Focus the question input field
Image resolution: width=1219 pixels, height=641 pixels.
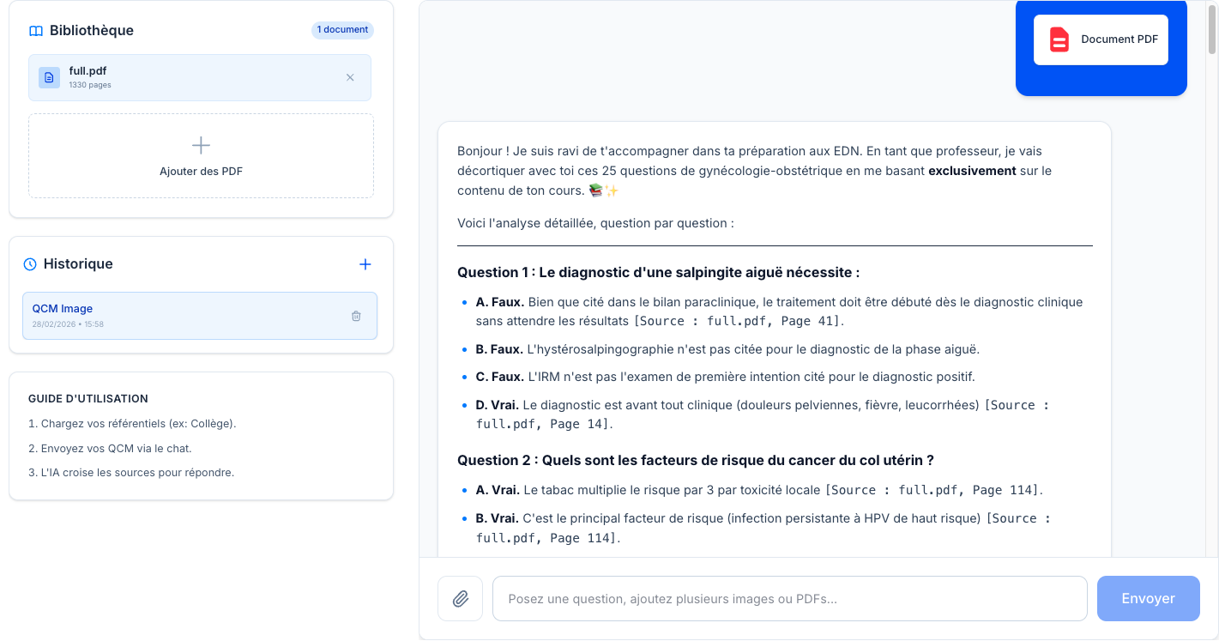[x=789, y=598]
